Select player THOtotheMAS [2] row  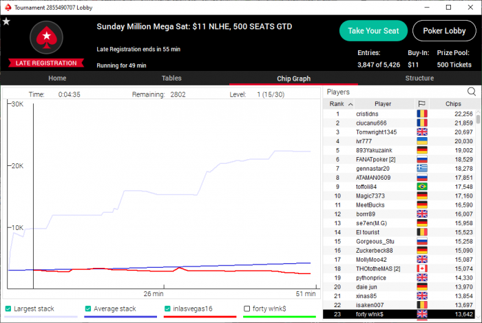point(399,269)
